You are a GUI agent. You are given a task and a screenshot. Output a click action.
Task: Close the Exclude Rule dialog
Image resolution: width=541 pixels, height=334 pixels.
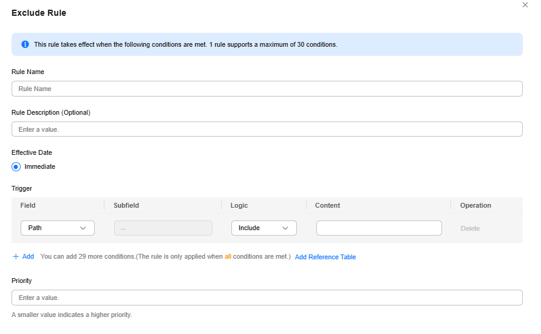click(525, 5)
